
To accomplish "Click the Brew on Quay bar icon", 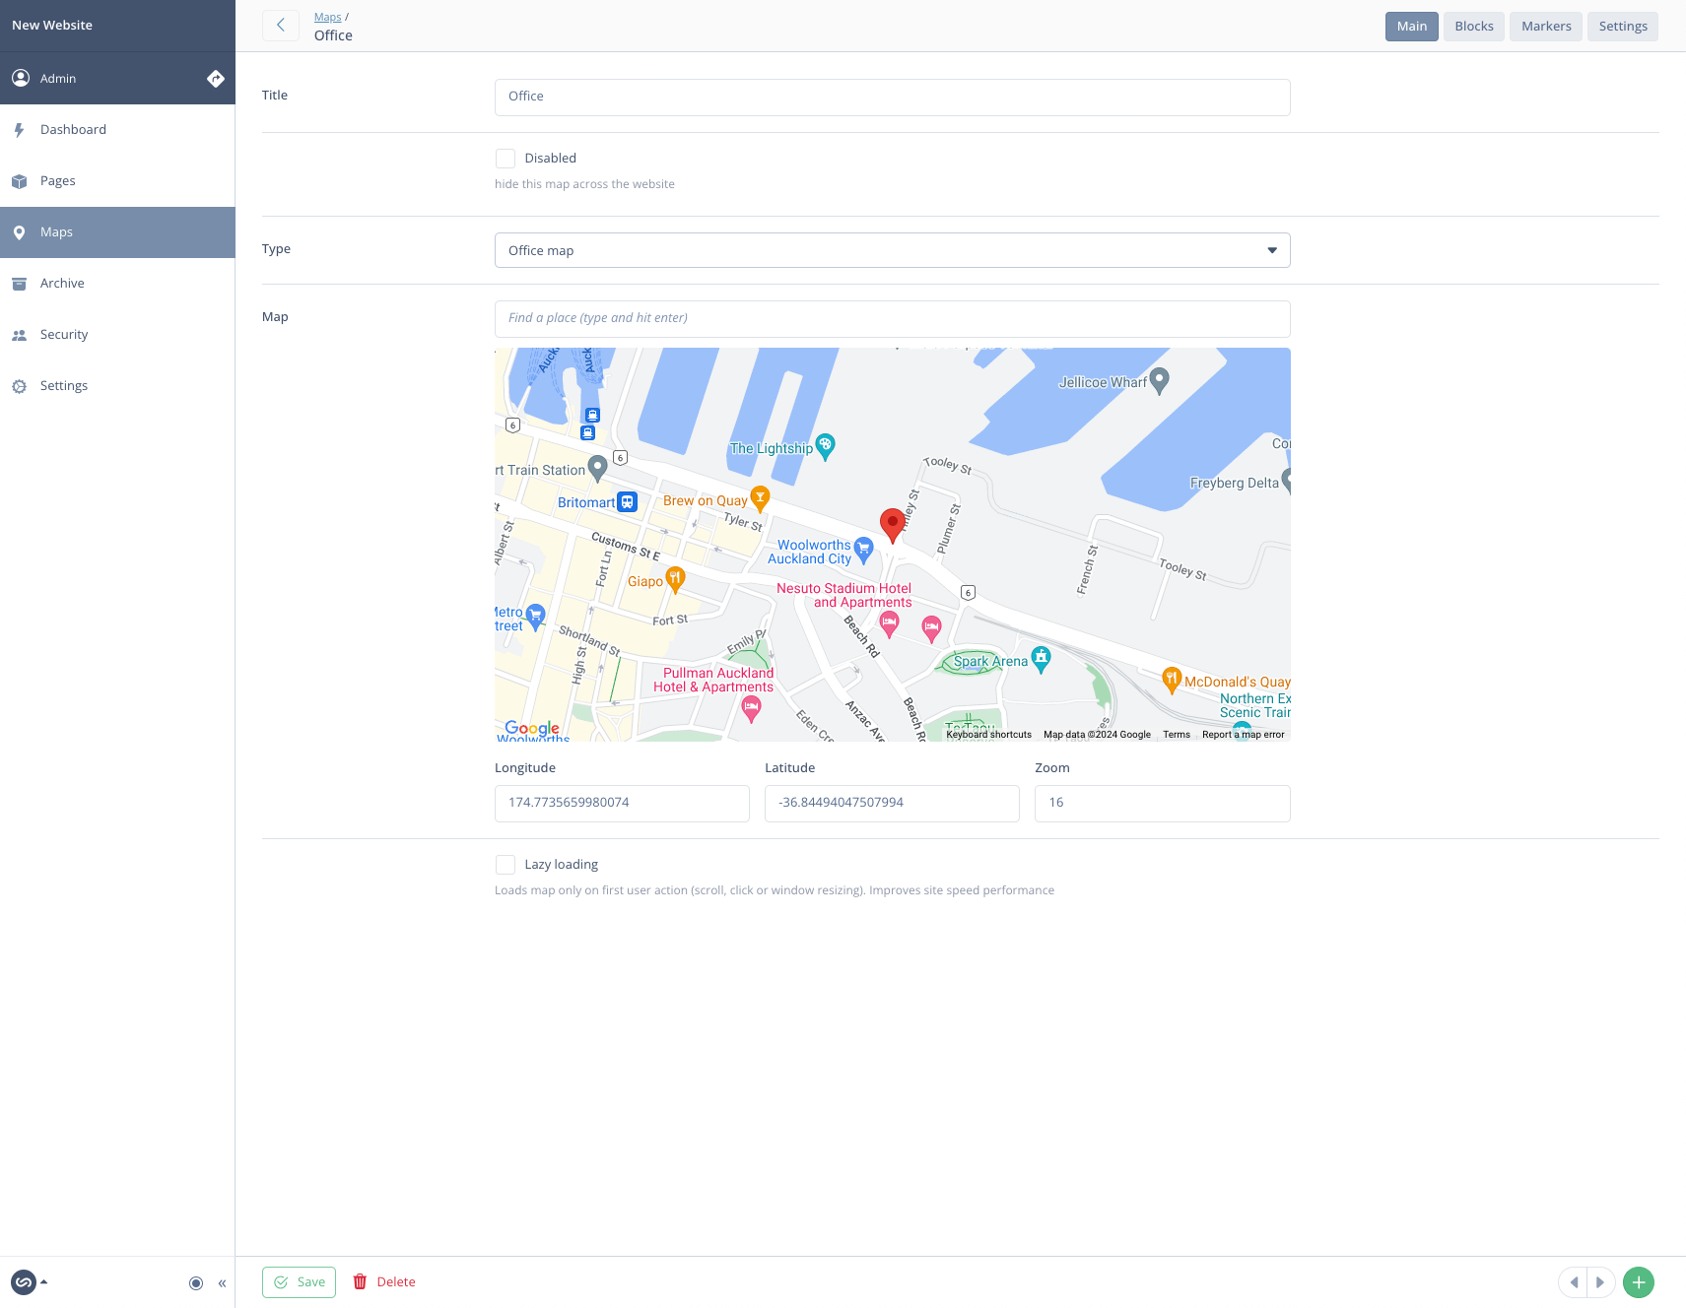I will (x=760, y=498).
